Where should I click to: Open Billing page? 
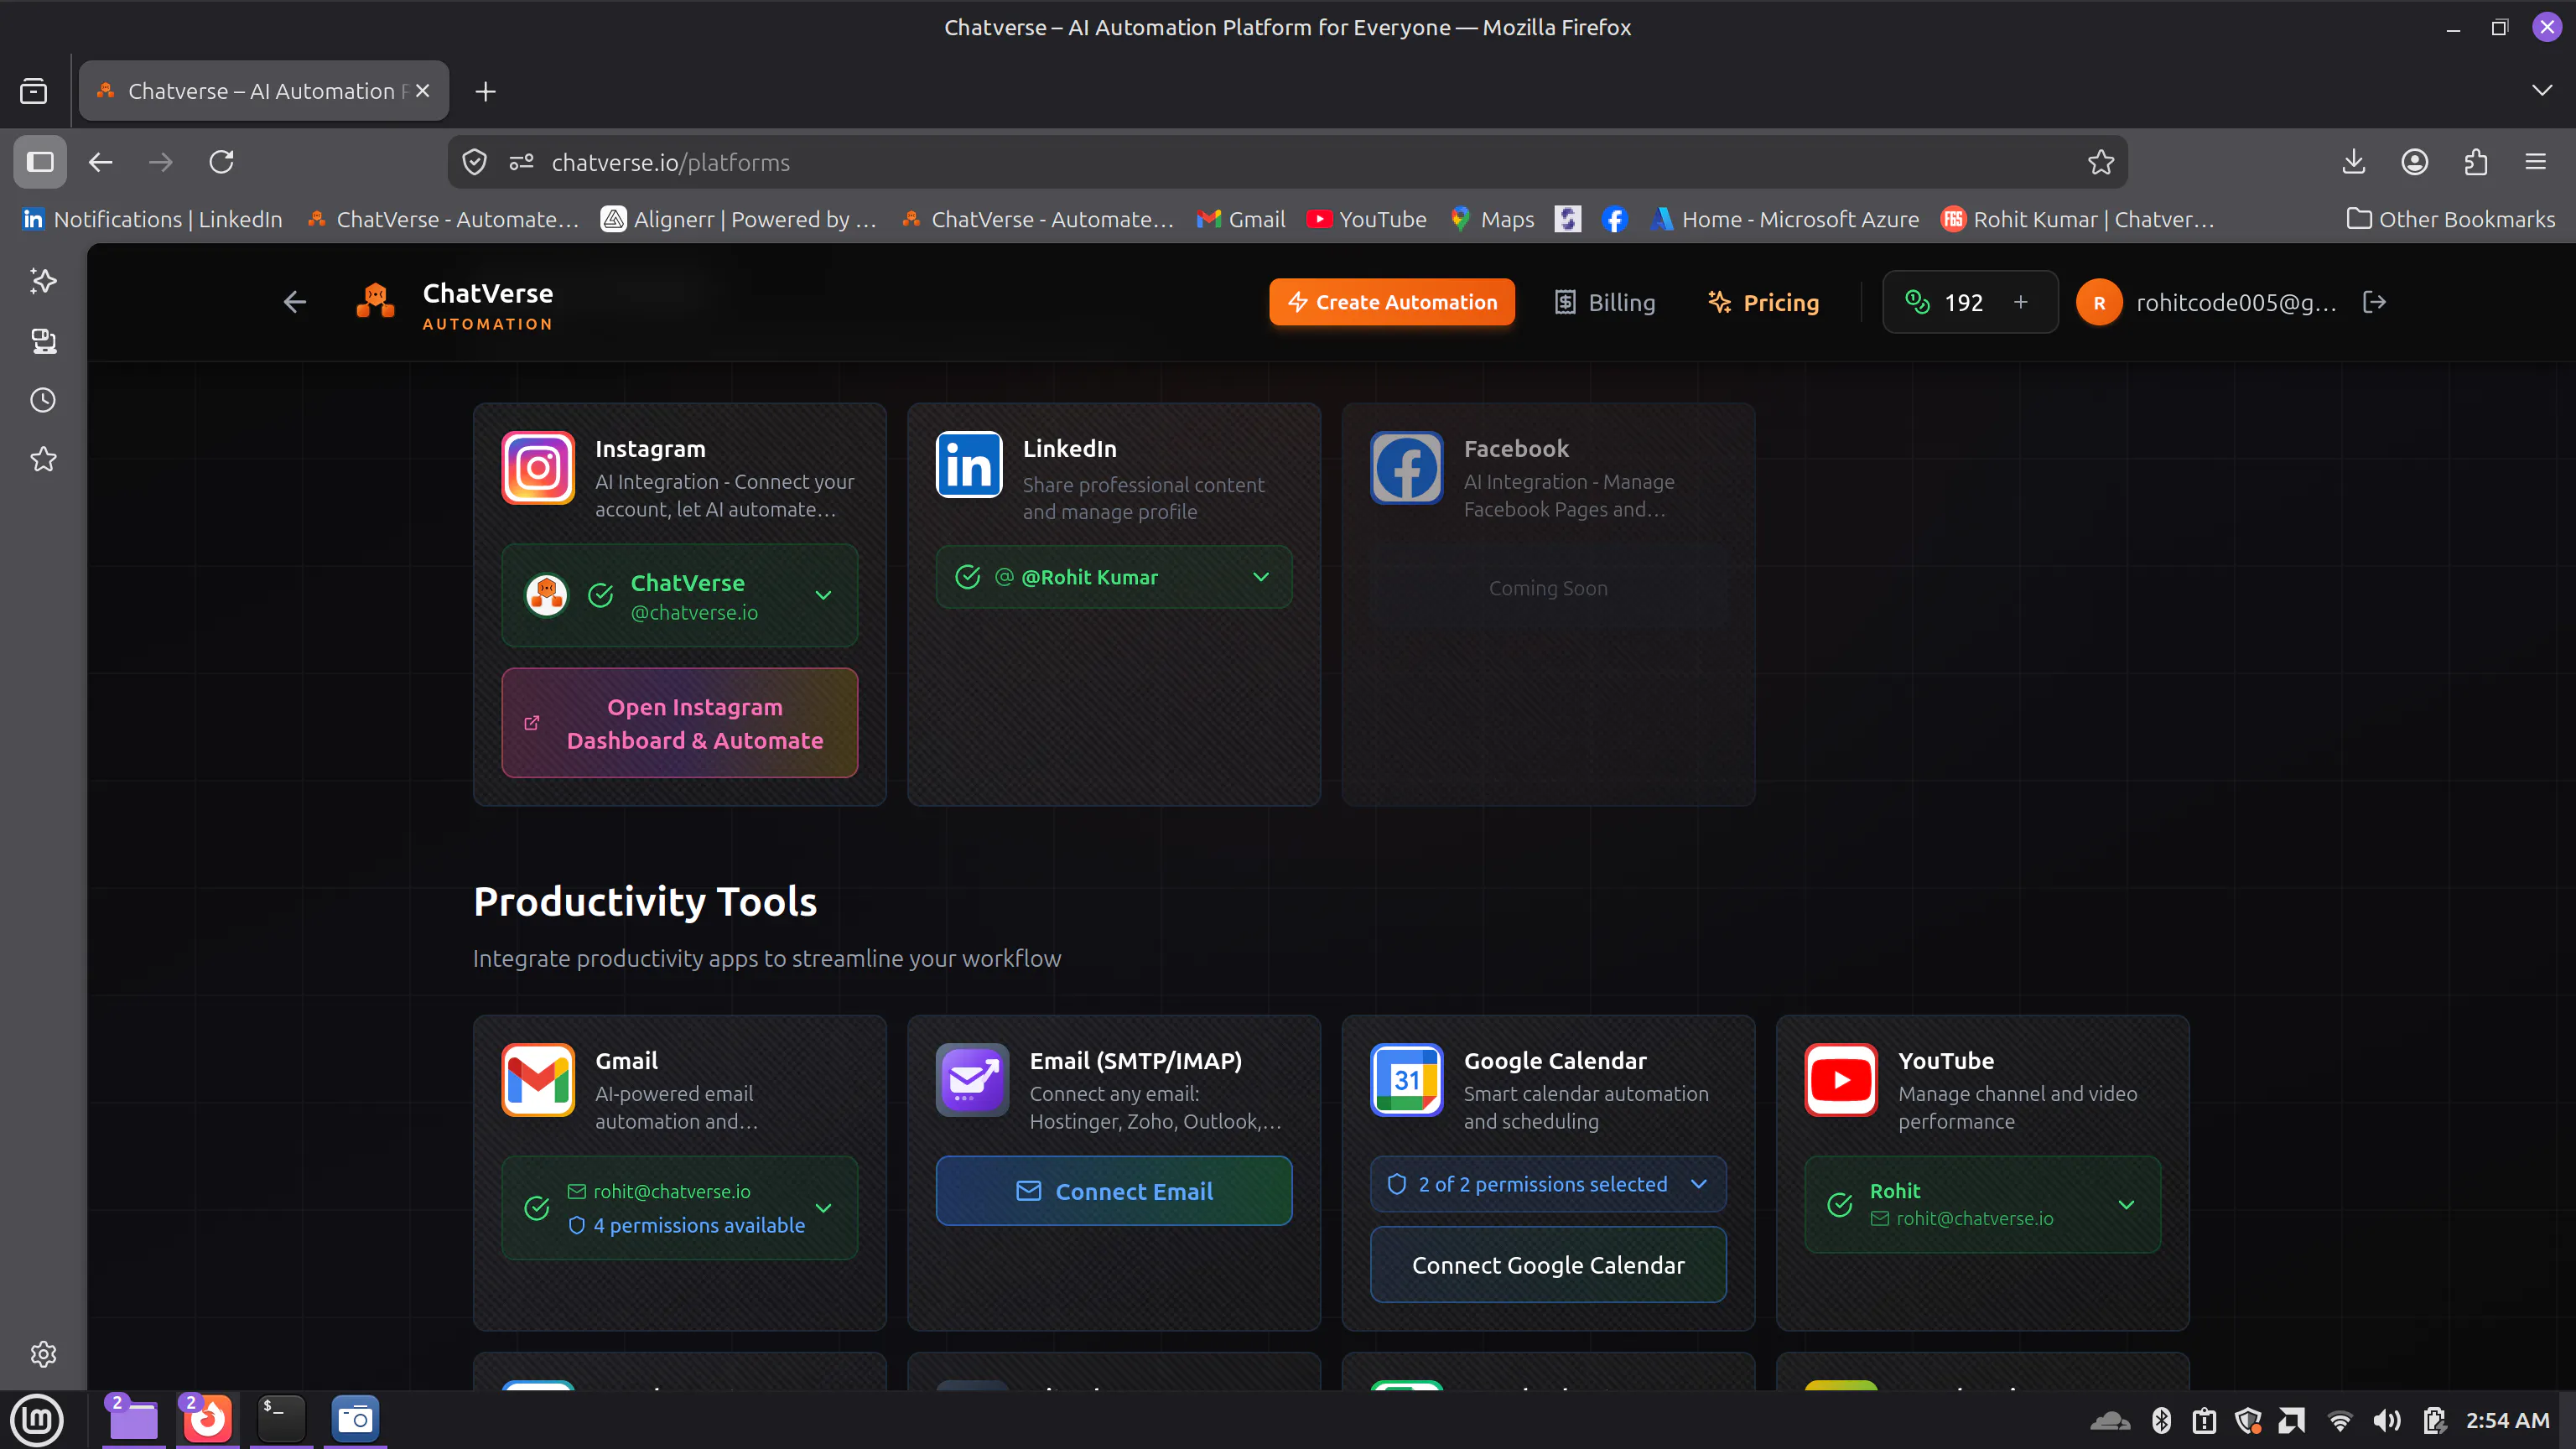tap(1604, 302)
